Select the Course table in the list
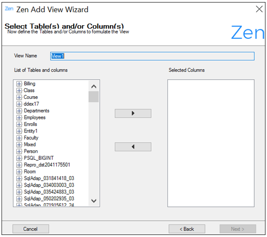Viewport: 267px width, 237px height. point(31,97)
